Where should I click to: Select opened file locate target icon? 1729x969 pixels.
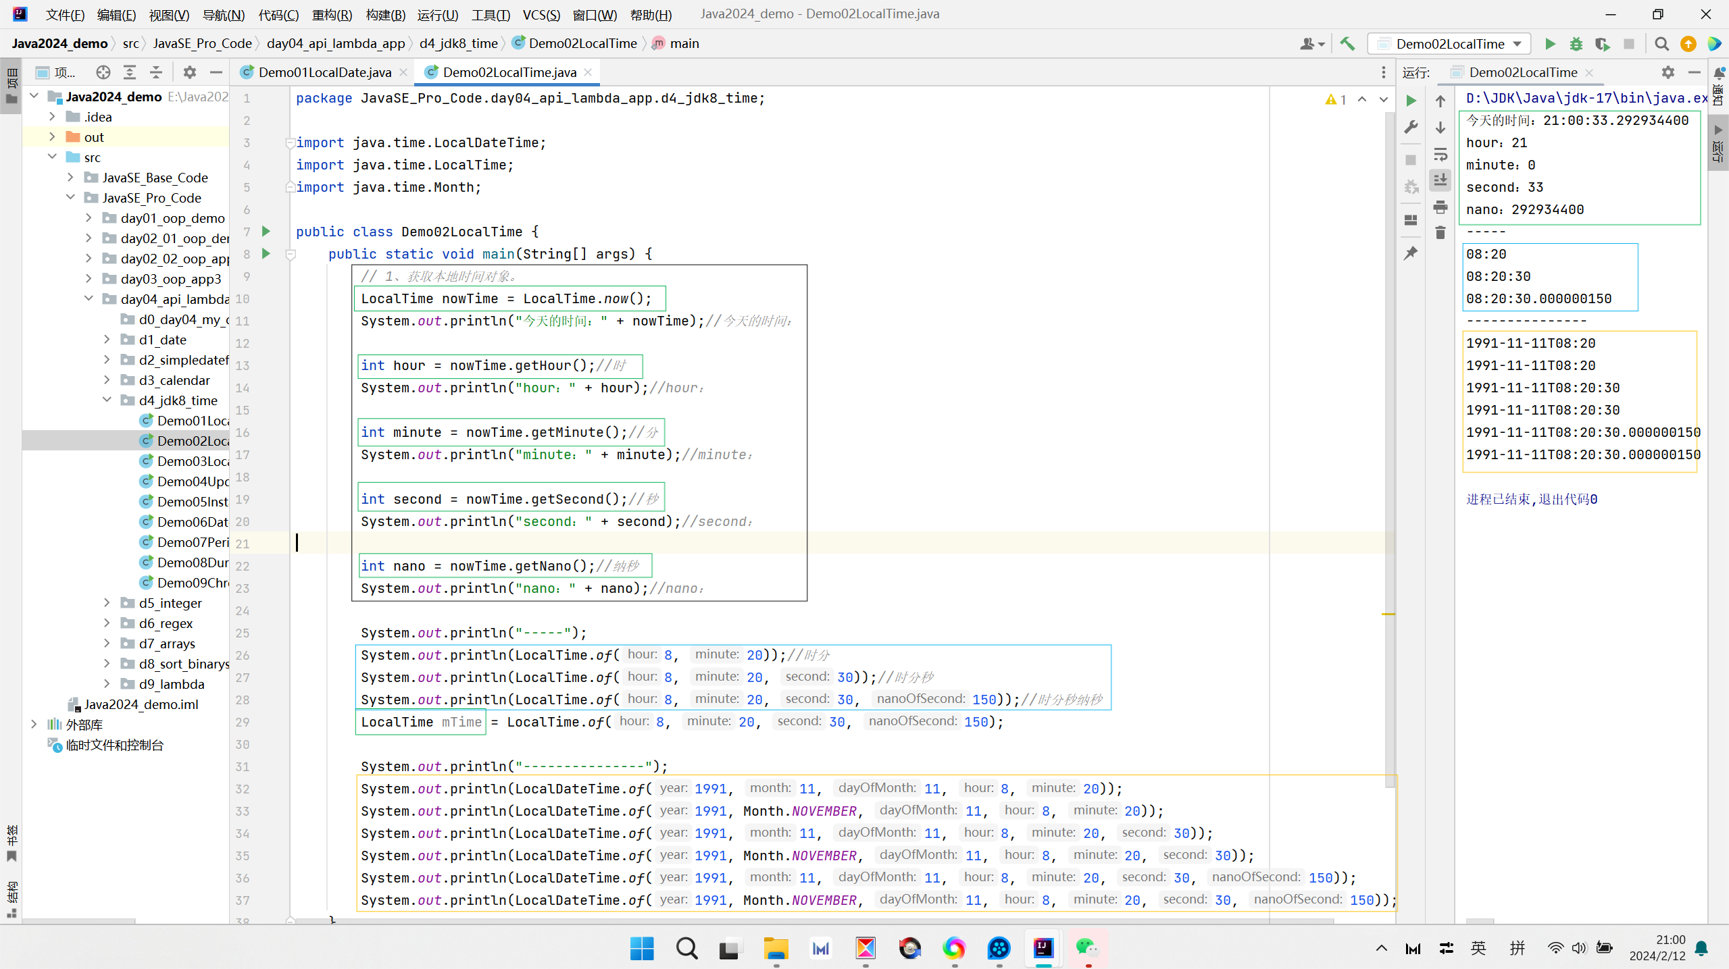coord(103,72)
